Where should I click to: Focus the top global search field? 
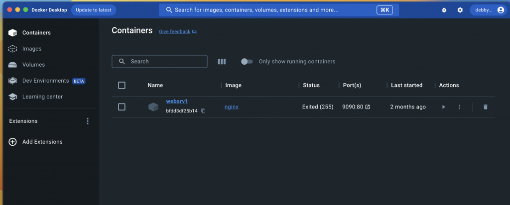point(279,10)
